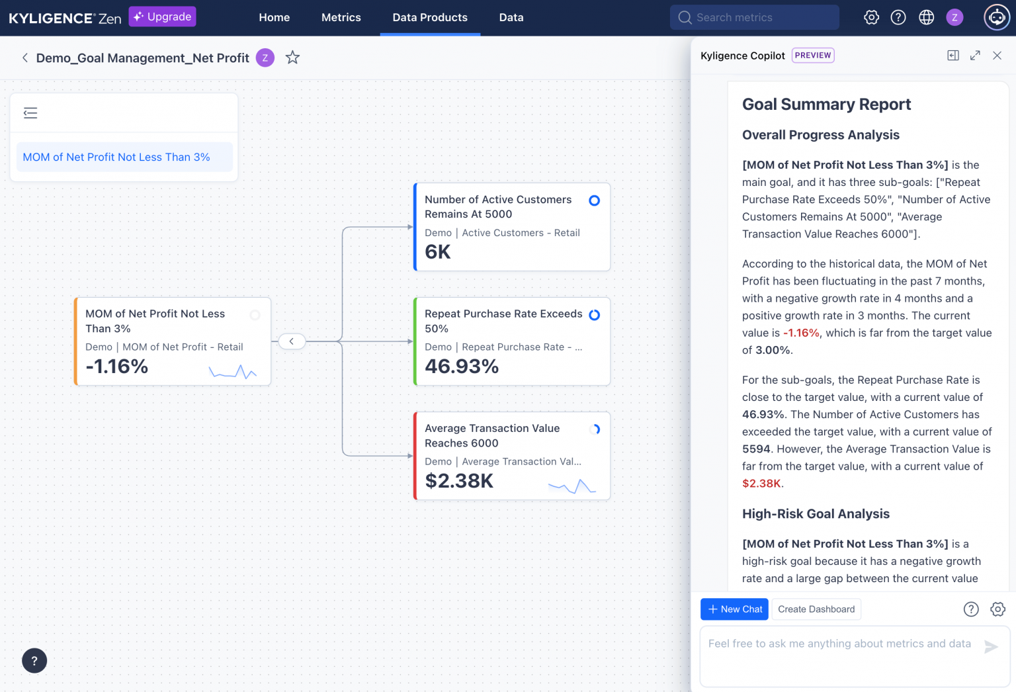This screenshot has width=1016, height=692.
Task: Click the floating help bubble at bottom left
Action: [x=34, y=660]
